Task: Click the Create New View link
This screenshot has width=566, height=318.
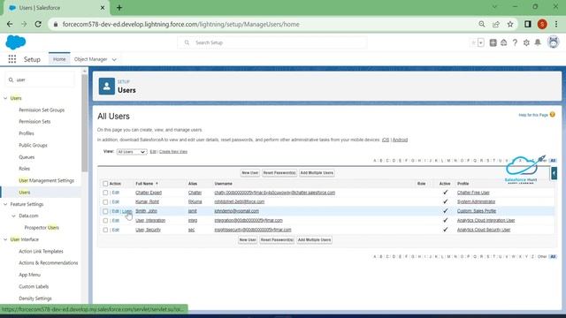Action: [173, 152]
